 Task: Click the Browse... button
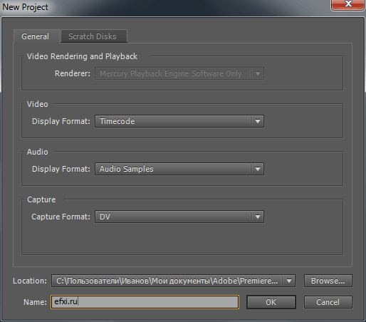tap(328, 281)
